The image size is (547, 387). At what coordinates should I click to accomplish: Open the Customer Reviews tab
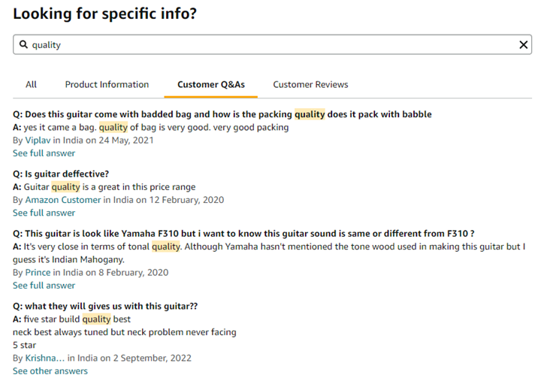[x=310, y=84]
